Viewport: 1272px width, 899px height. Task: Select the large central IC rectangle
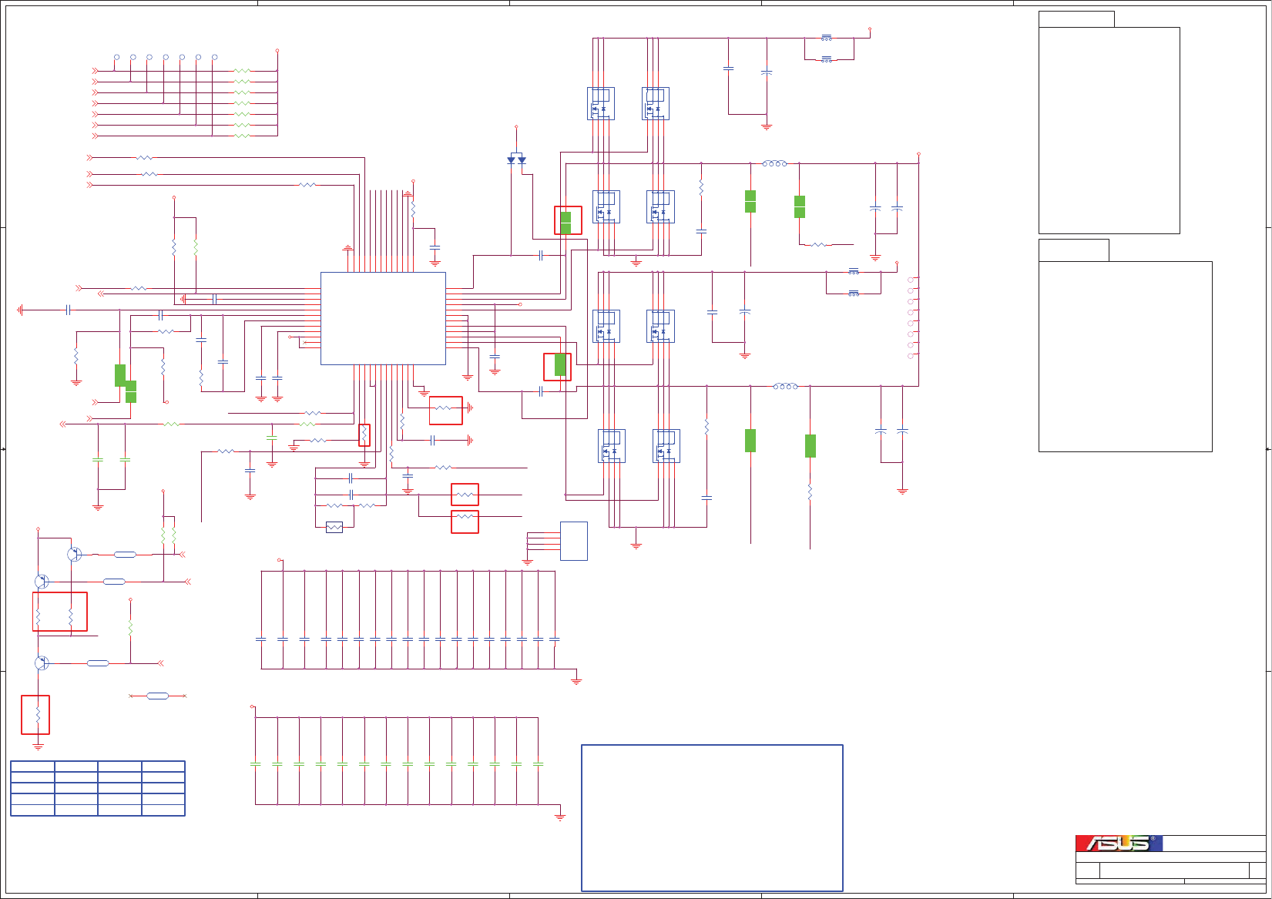click(383, 318)
